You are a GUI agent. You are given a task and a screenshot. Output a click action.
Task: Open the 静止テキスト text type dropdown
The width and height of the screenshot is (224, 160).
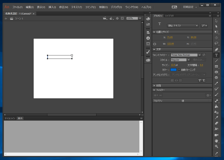182,26
